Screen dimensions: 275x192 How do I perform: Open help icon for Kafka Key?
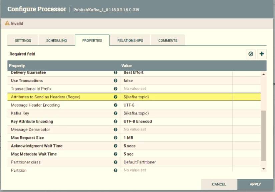click(x=115, y=113)
